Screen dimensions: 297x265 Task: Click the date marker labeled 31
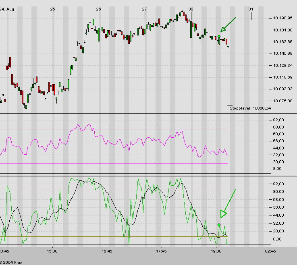[251, 9]
